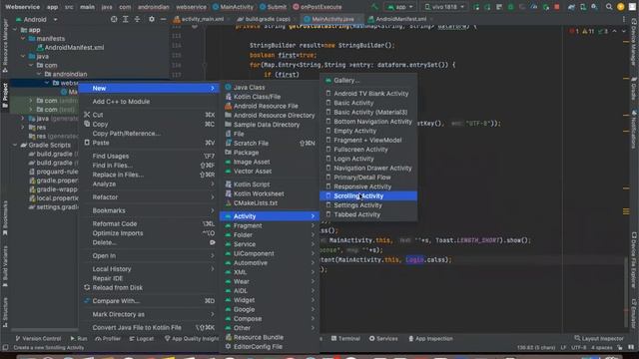Click the red Stop button icon
This screenshot has height=359, width=639.
pos(557,7)
